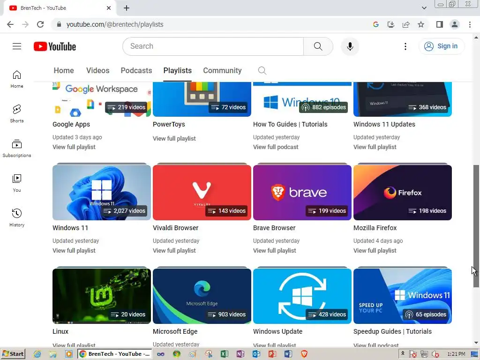Open Shorts in the sidebar
The width and height of the screenshot is (480, 360).
[x=17, y=113]
